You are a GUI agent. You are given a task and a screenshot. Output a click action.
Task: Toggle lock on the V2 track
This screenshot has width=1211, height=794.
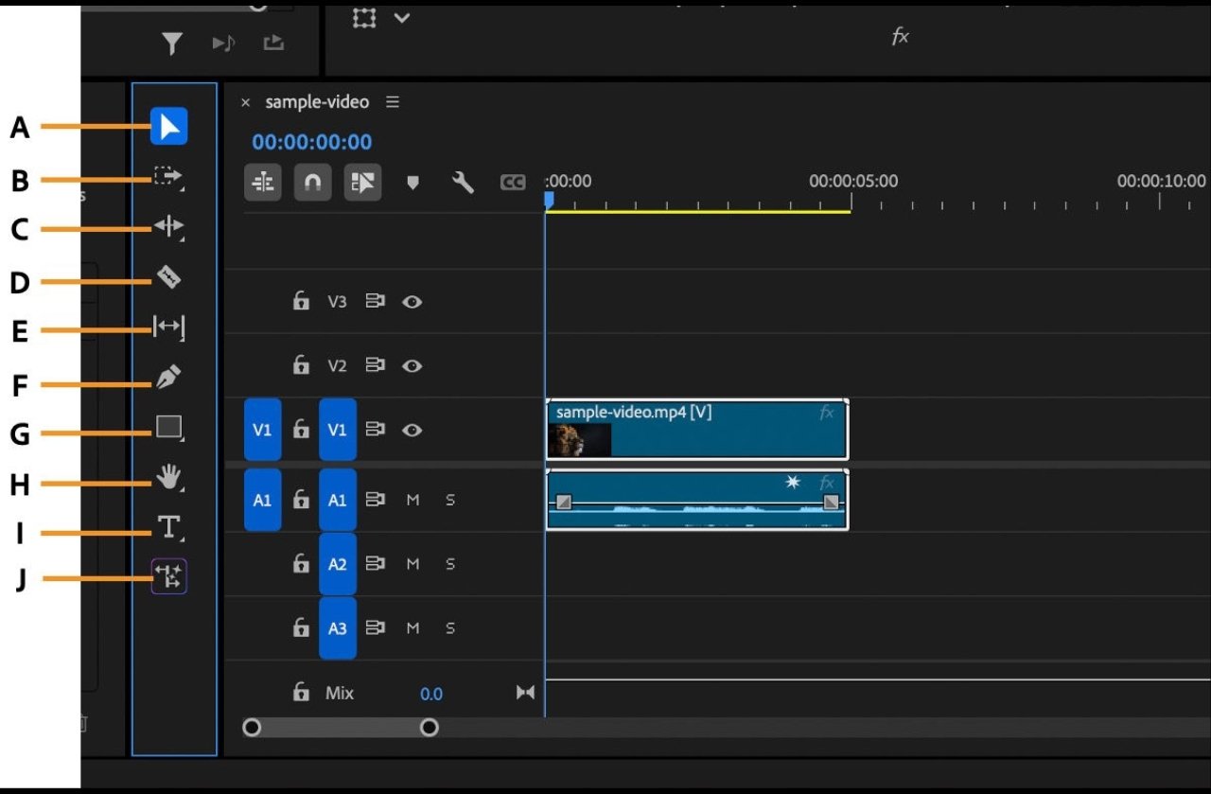point(301,365)
